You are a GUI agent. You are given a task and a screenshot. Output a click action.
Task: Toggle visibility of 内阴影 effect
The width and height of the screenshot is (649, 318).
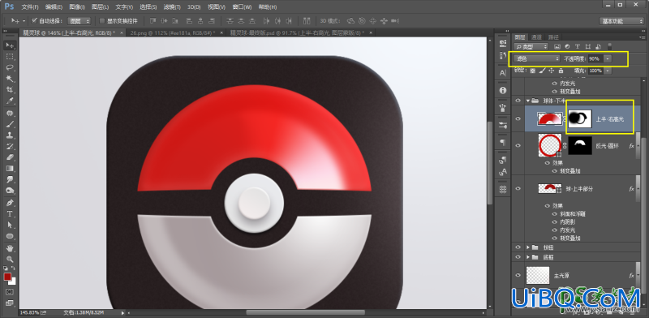(555, 222)
